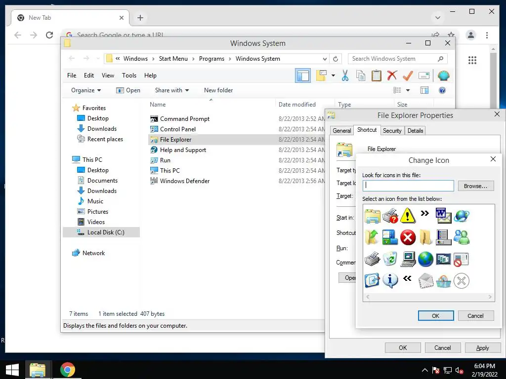Click the blue help question mark icon
Image resolution: width=506 pixels, height=379 pixels.
pos(442,91)
